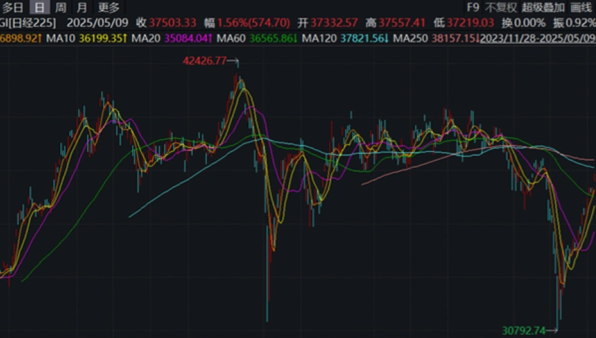
Task: Click the 日经225 index name label
Action: click(34, 23)
